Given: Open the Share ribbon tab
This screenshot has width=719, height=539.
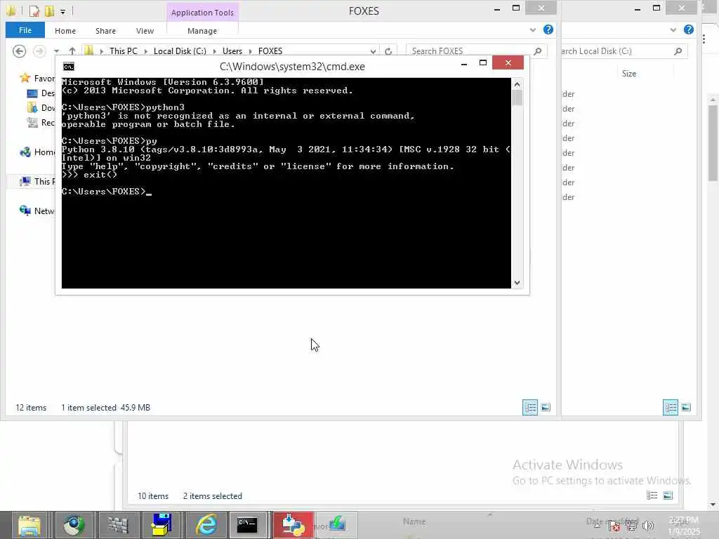Looking at the screenshot, I should click(105, 31).
